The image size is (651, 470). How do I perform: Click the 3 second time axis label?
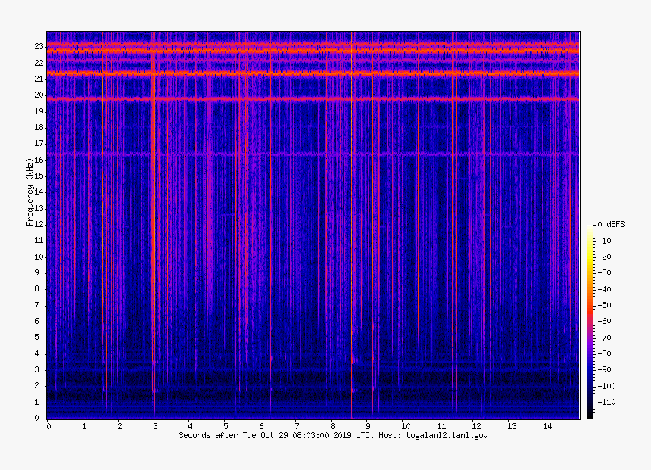coord(154,427)
